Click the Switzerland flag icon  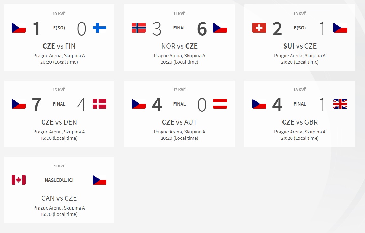(x=259, y=28)
